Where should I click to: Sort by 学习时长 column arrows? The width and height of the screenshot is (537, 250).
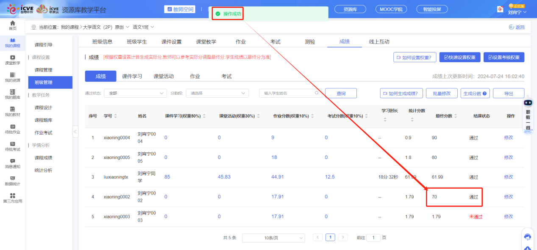pos(385,120)
